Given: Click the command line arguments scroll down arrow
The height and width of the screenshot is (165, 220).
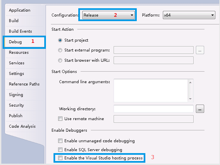Looking at the screenshot, I should click(190, 99).
